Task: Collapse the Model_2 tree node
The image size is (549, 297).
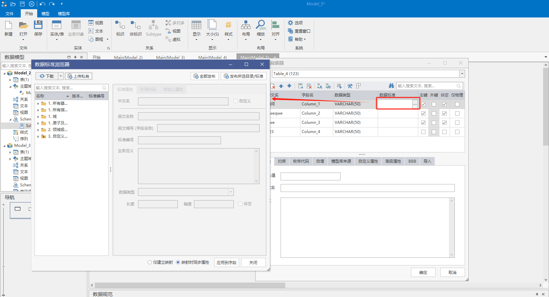Action: pos(4,73)
